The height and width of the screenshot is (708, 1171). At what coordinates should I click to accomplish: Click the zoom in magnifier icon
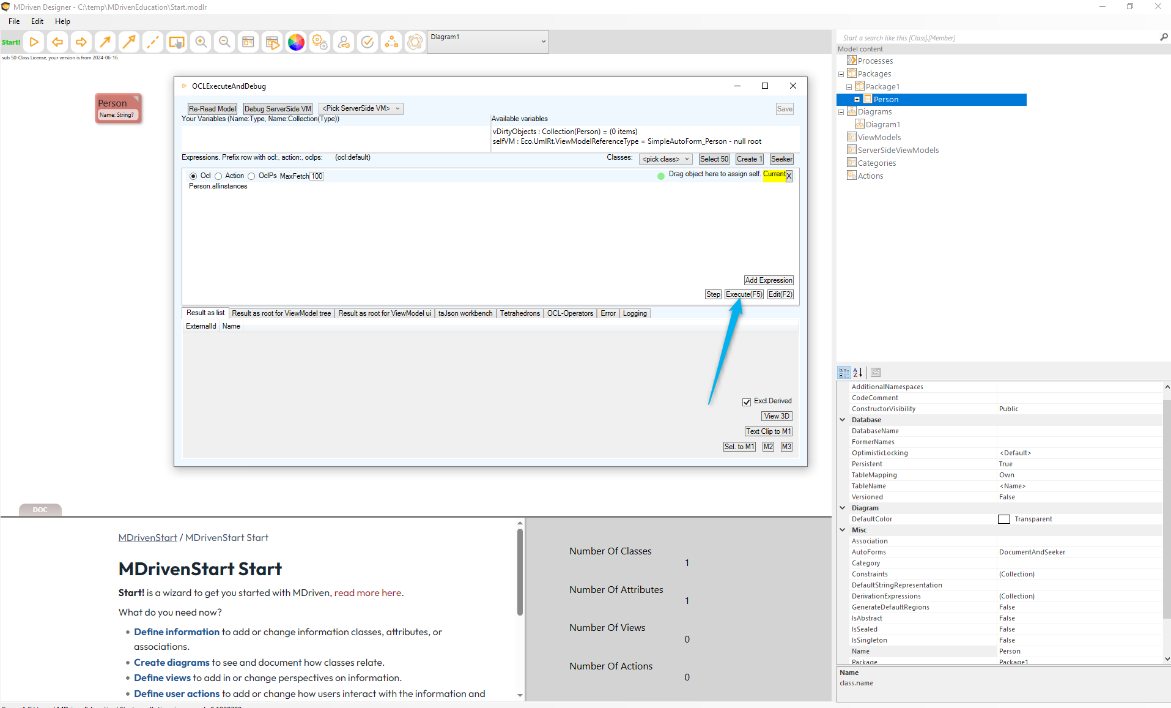[x=201, y=42]
